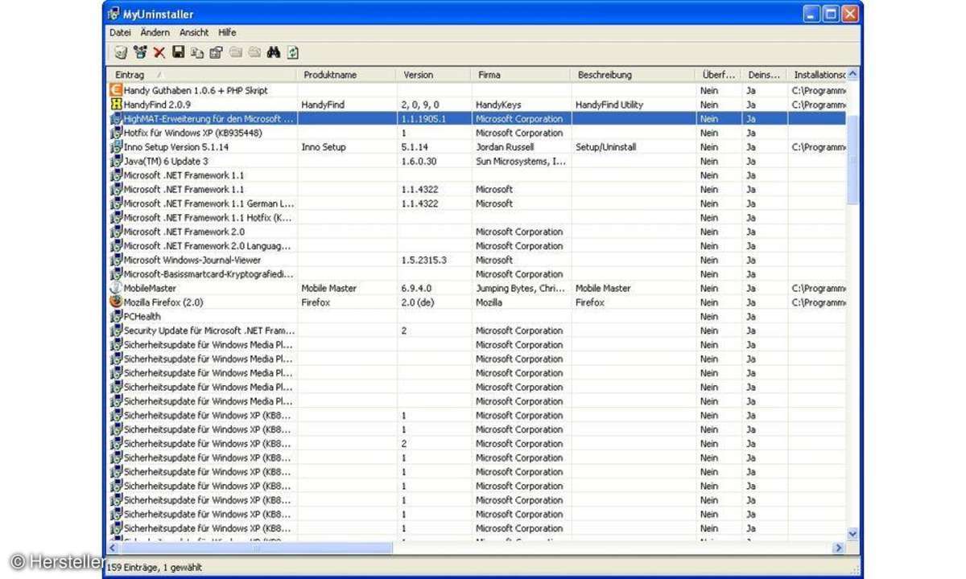This screenshot has width=966, height=579.
Task: Click the Setup/Uninstall description cell
Action: tap(605, 147)
